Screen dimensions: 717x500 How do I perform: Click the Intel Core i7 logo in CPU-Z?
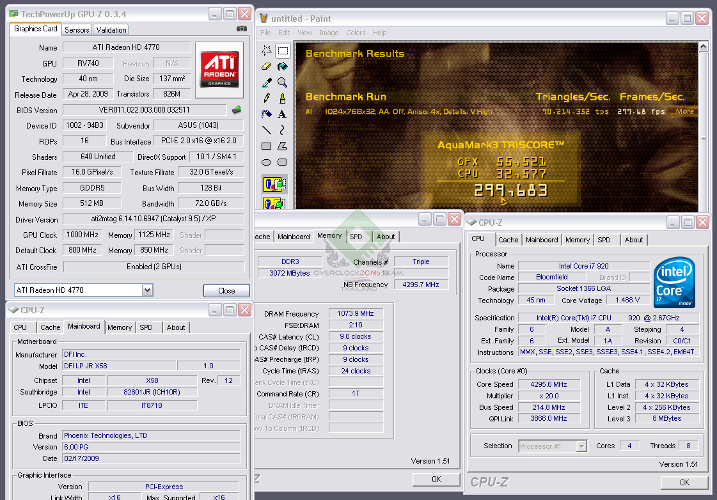[x=675, y=282]
